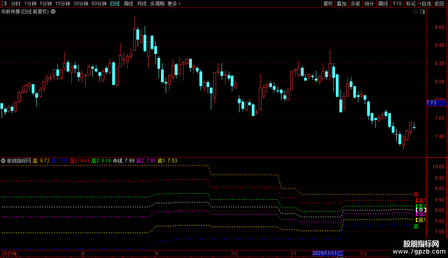
Task: Click month 10 on the time axis
Action: tap(234, 253)
